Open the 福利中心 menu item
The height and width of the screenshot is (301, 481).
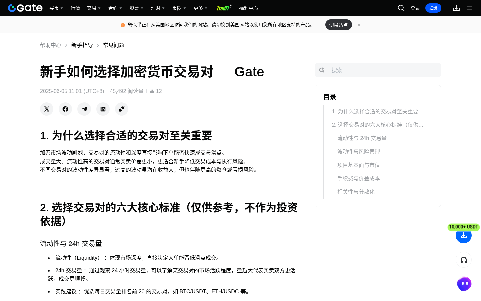click(249, 8)
